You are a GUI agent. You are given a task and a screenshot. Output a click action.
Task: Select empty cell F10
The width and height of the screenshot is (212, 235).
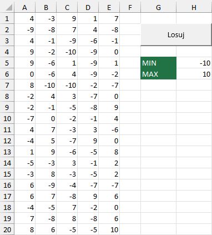[x=130, y=118]
